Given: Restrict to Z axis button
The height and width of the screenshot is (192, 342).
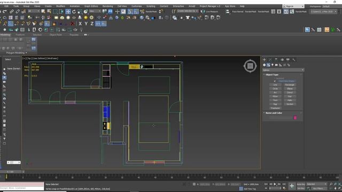Looking at the screenshot, I should pos(92,23).
